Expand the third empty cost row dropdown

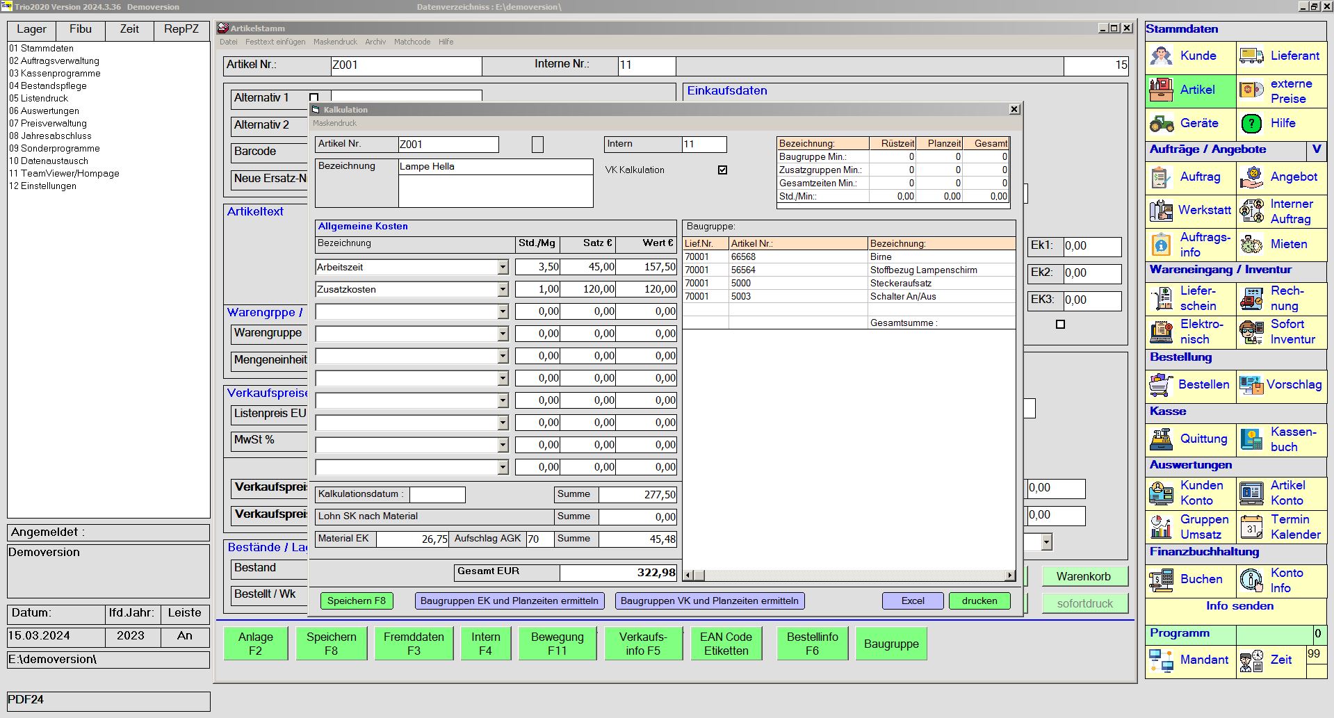[x=503, y=357]
